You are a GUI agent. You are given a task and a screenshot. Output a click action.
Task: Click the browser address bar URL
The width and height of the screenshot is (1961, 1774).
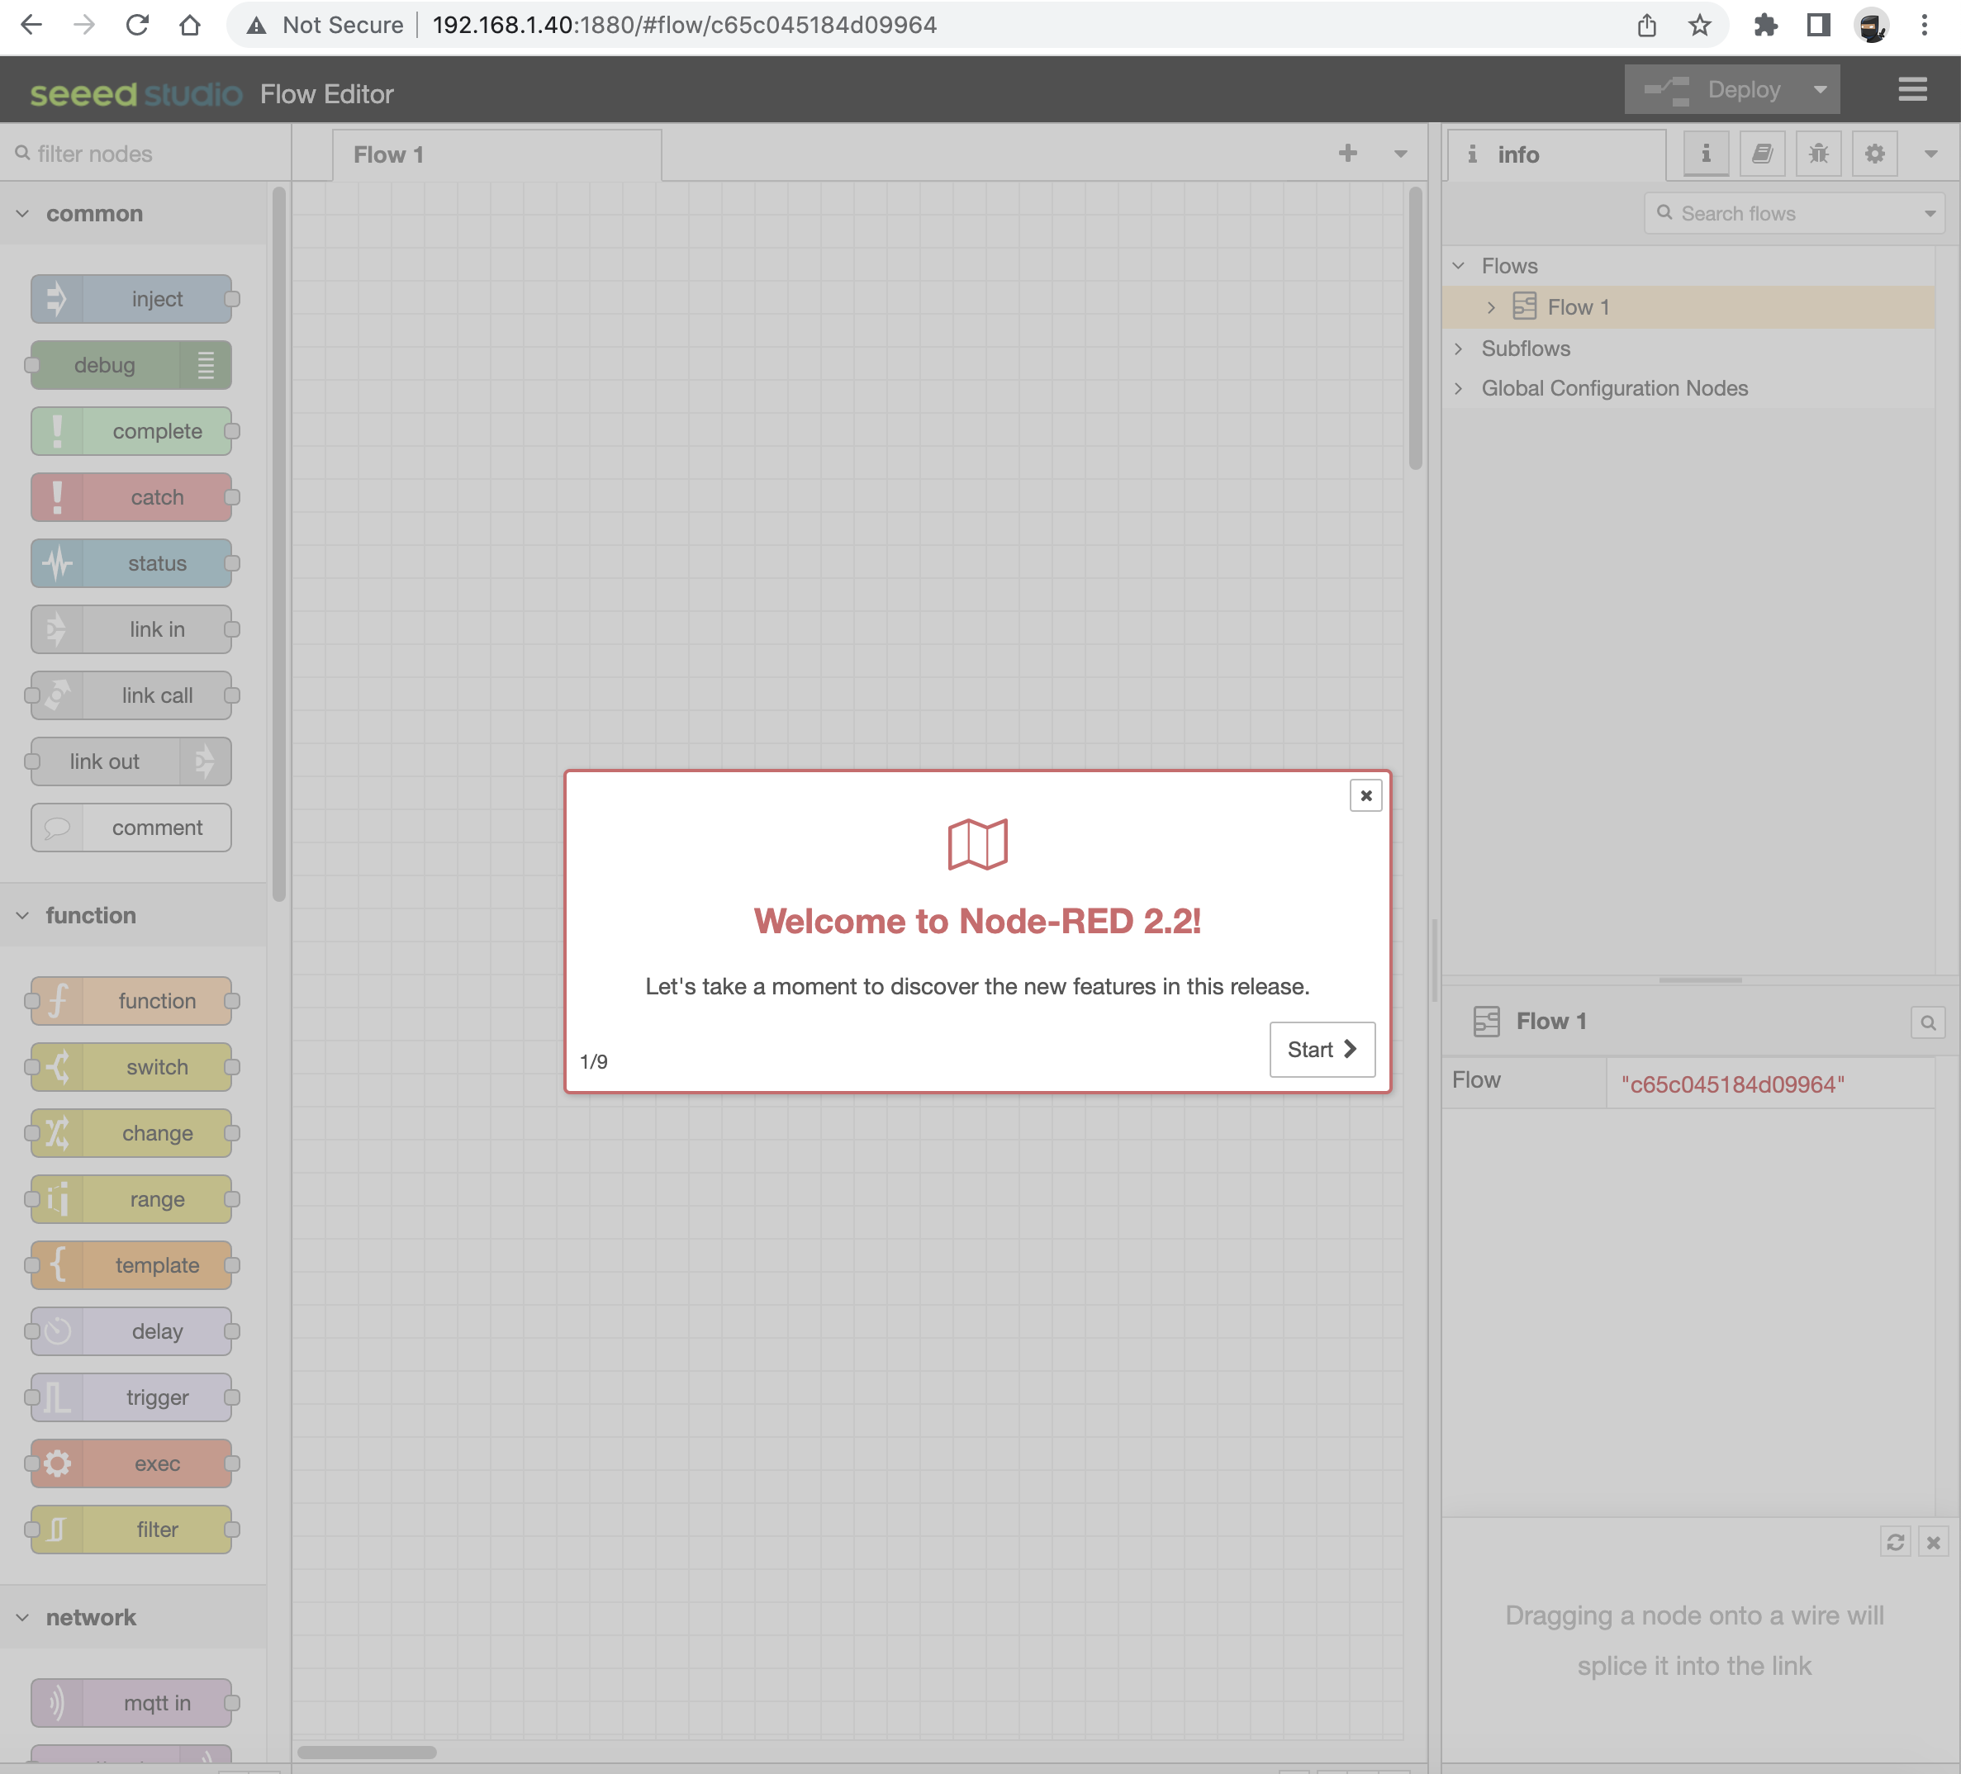[684, 26]
